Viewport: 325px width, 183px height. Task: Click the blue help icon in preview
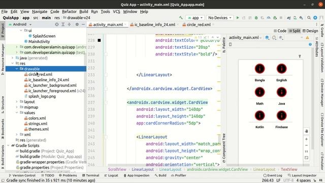(310, 44)
